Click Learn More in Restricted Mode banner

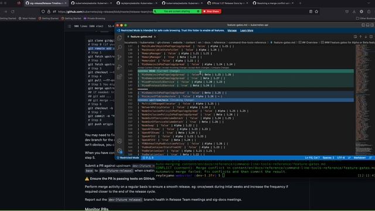click(247, 30)
